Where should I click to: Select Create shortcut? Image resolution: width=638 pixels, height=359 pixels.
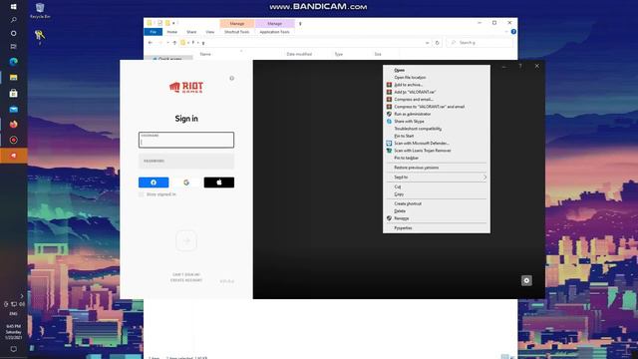coord(437,203)
